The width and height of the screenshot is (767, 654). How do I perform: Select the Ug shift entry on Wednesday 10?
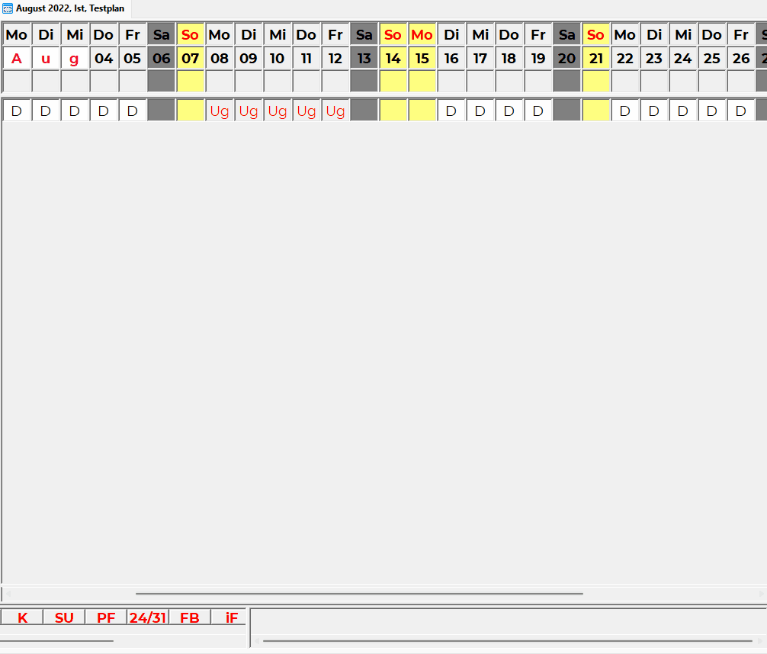[x=278, y=111]
